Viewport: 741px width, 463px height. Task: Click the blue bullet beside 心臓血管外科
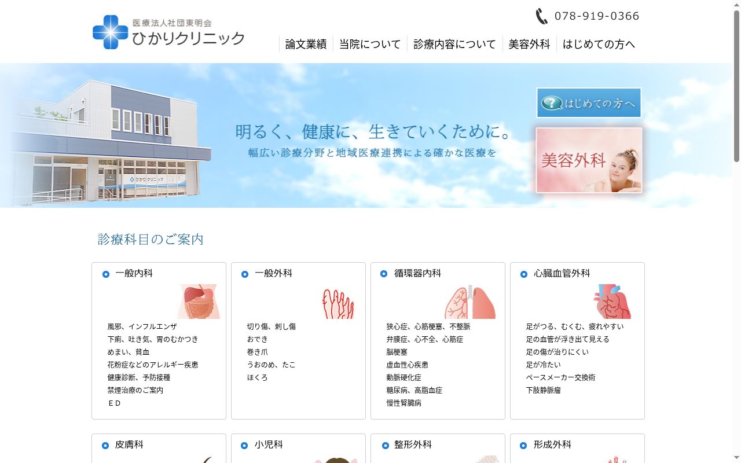tap(524, 274)
